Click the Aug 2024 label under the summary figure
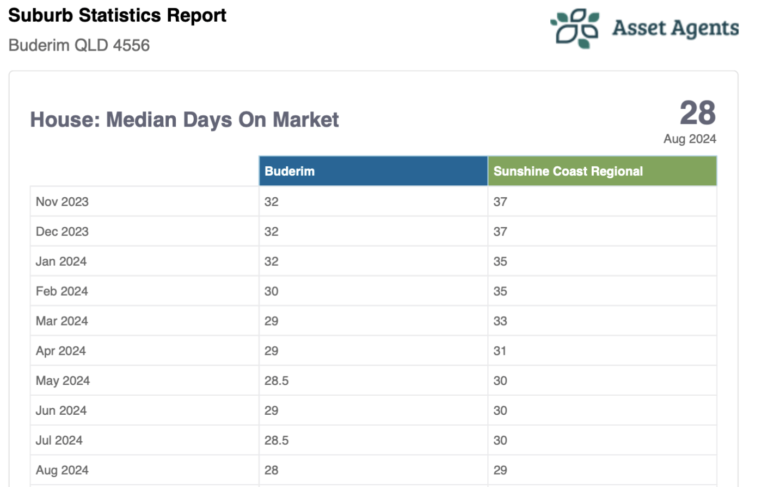The image size is (774, 487). [690, 139]
